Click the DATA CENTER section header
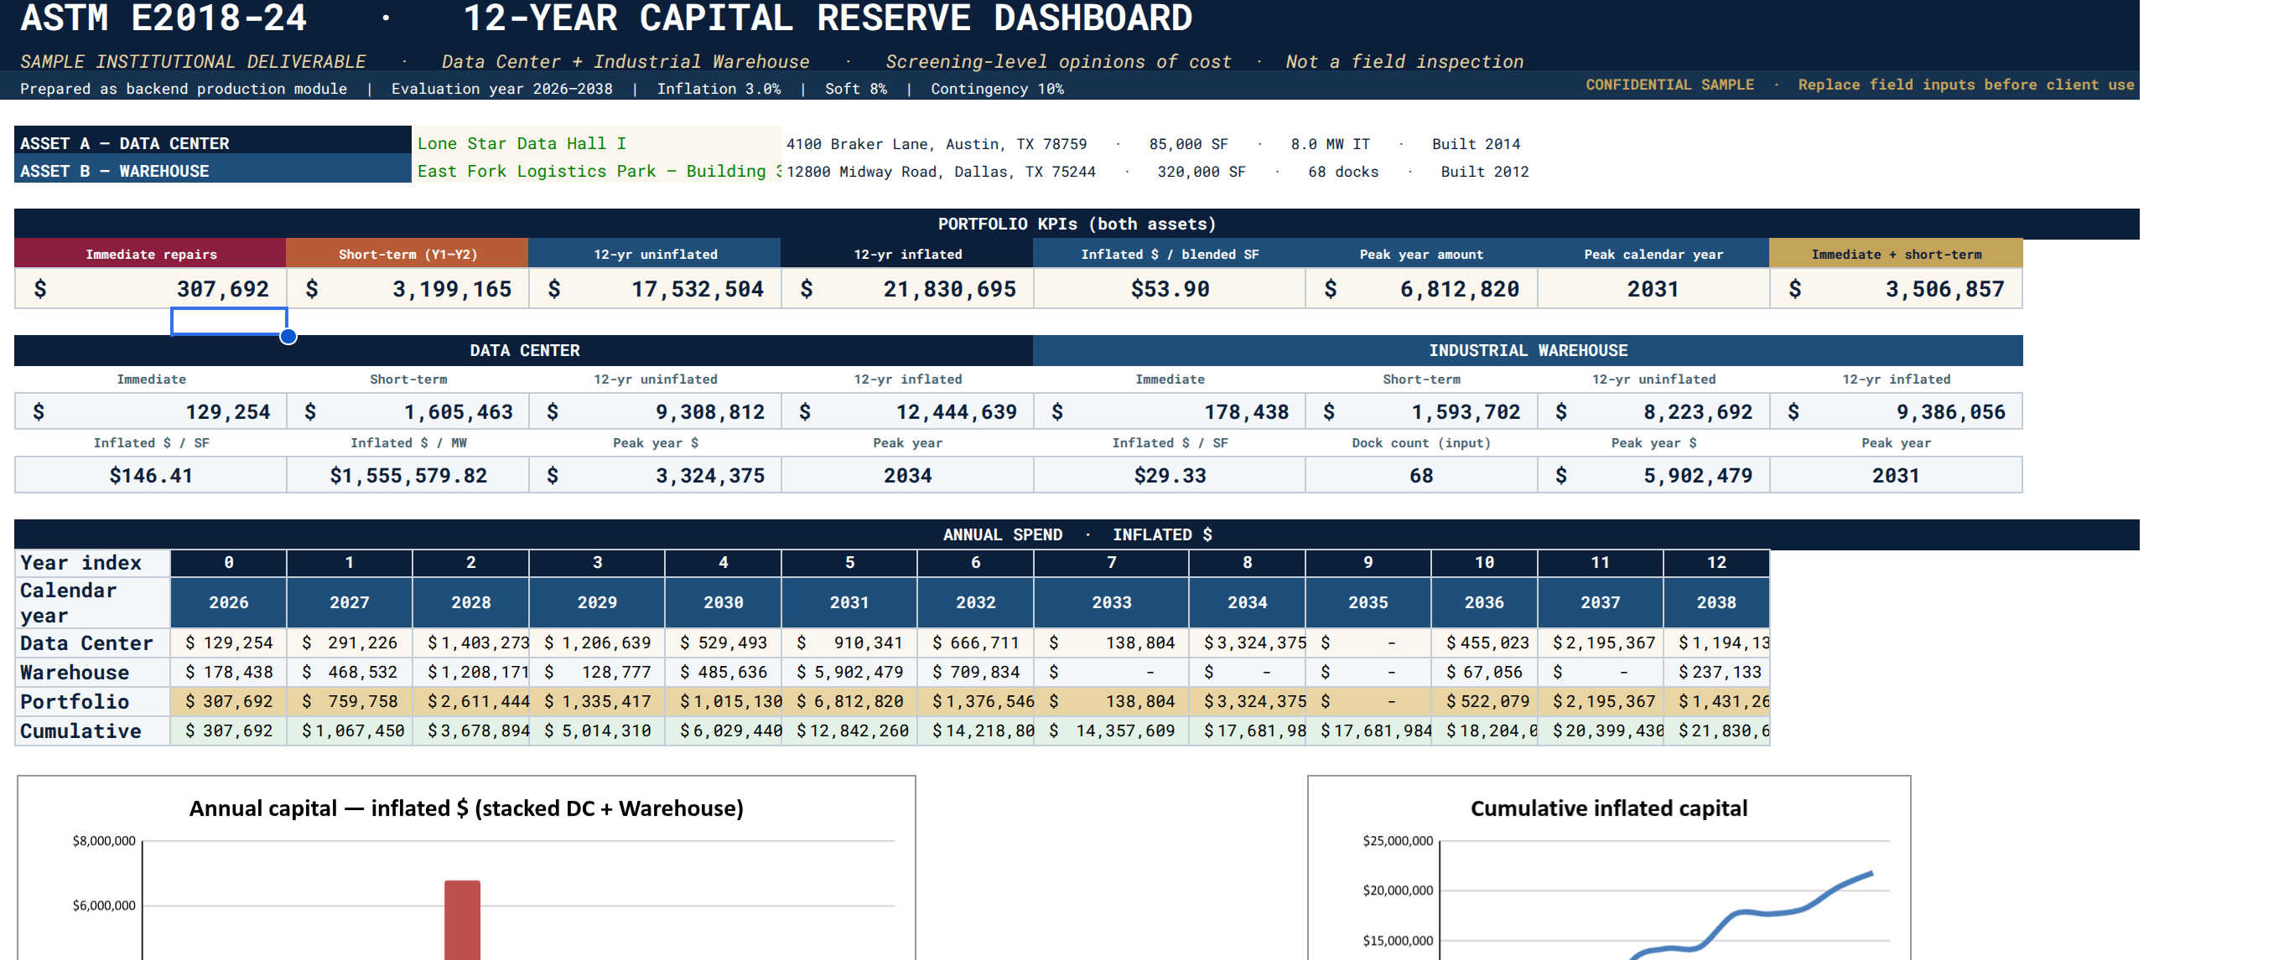This screenshot has width=2289, height=960. pos(523,350)
